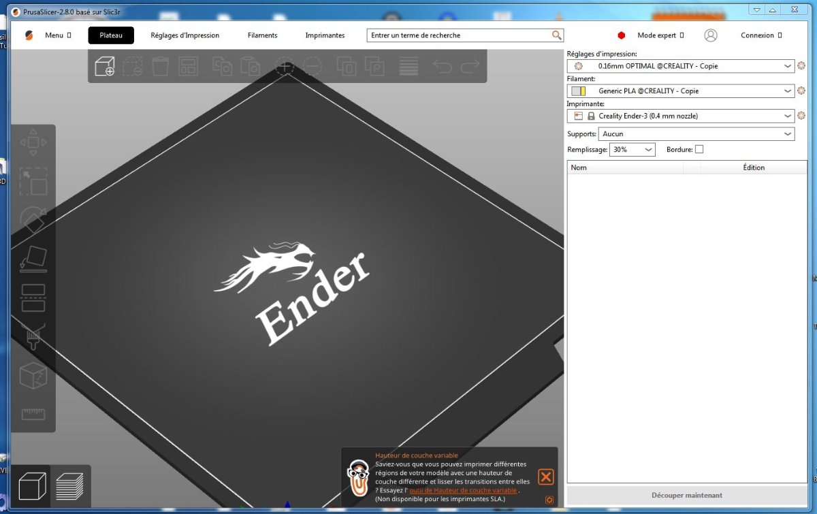Switch to the Plateau tab
This screenshot has height=514, width=817.
[x=111, y=35]
